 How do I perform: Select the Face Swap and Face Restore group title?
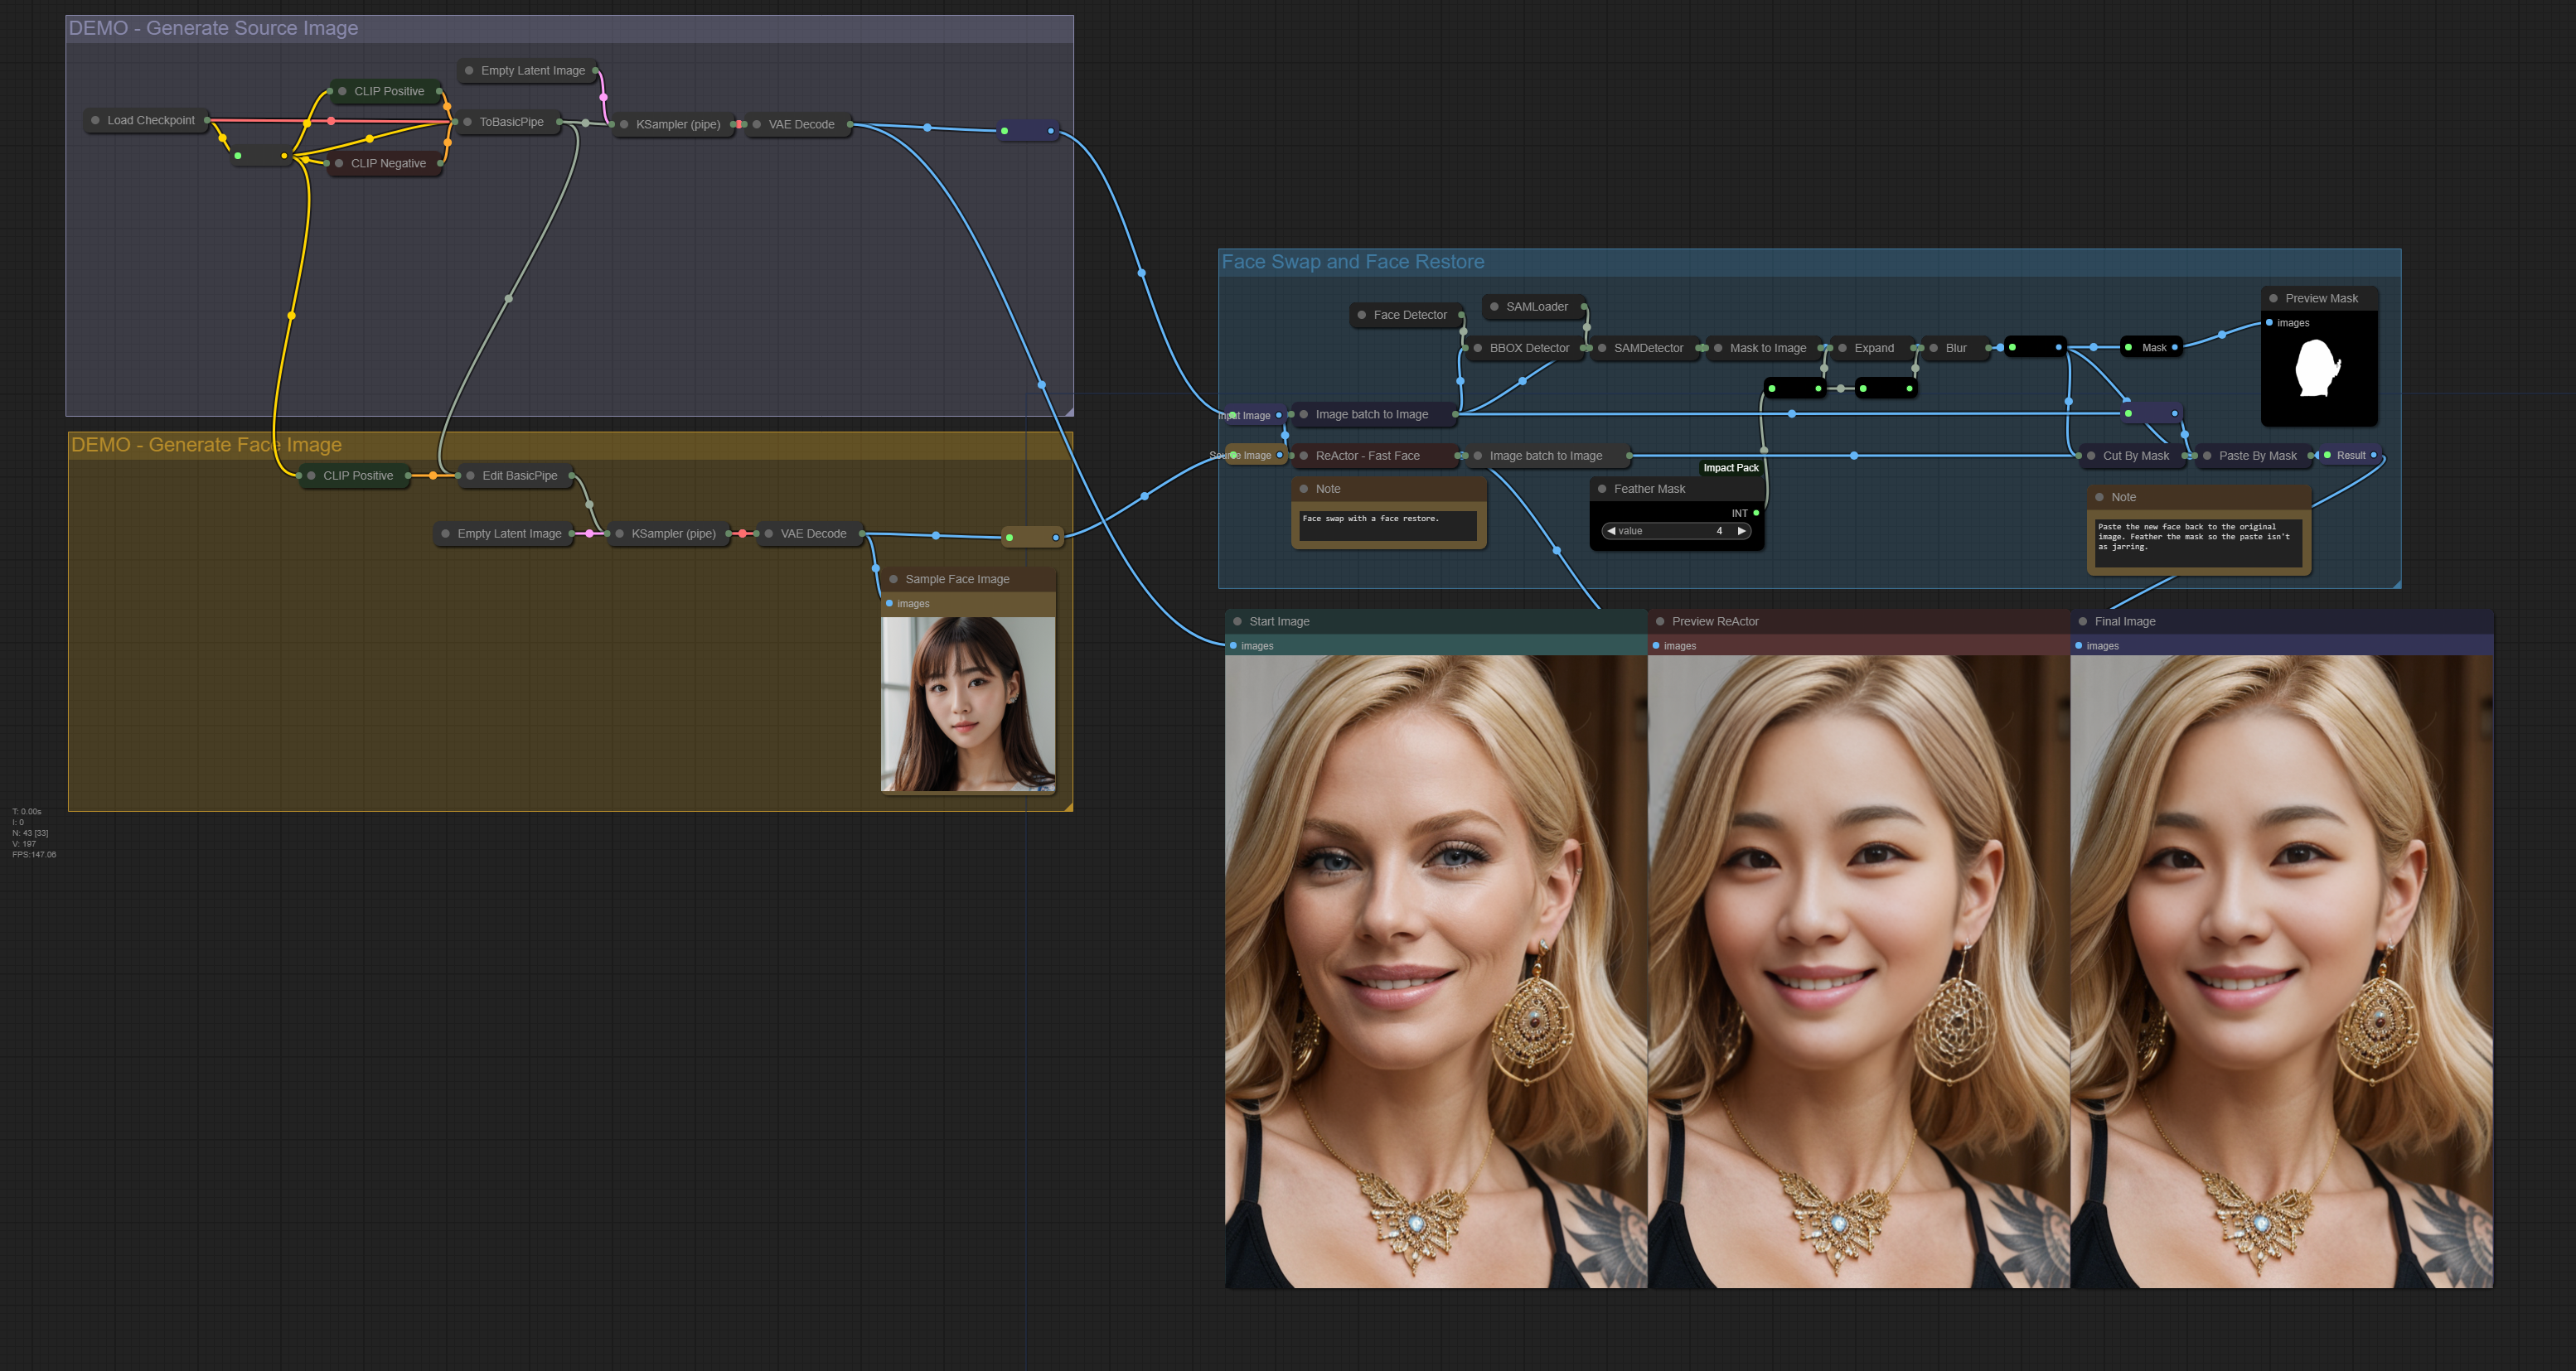coord(1352,262)
